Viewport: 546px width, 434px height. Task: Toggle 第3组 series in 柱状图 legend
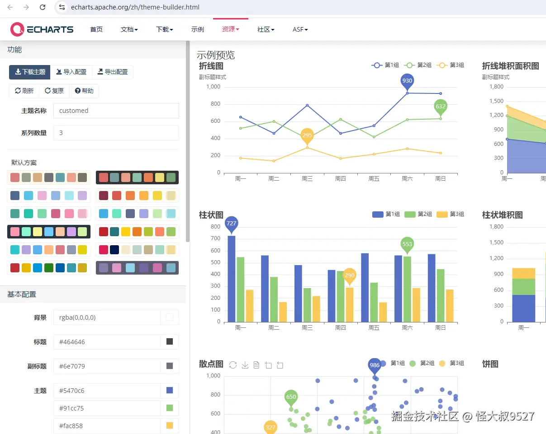click(x=451, y=214)
